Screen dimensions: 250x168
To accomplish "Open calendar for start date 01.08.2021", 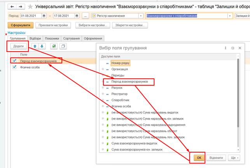I will 44,16.
